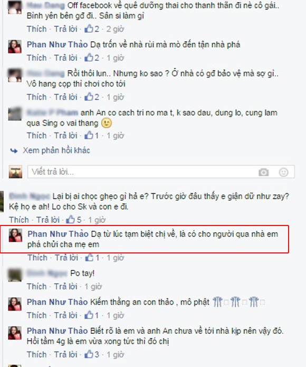306x367 pixels.
Task: Click own profile thumbnail beside reply box
Action: (15, 172)
